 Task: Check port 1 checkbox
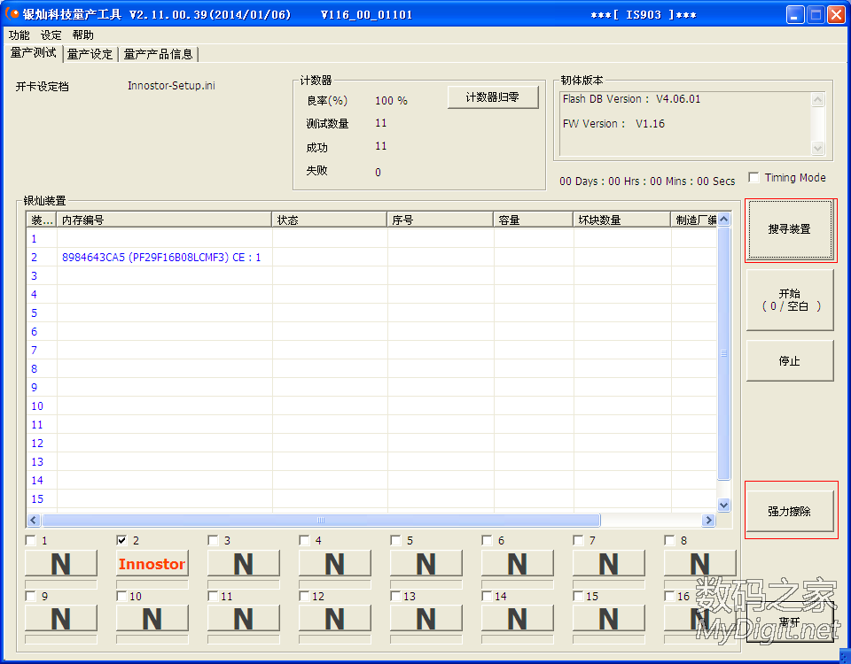tap(31, 540)
